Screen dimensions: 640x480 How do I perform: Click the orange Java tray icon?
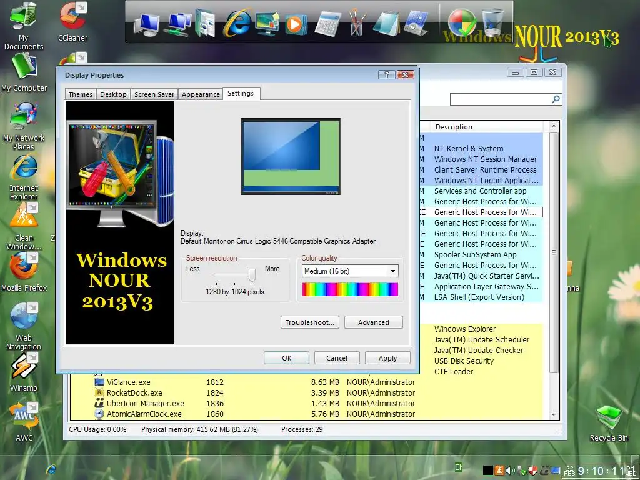pyautogui.click(x=499, y=471)
